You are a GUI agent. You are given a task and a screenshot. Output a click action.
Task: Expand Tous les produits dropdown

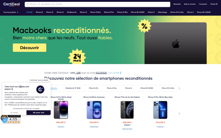(11, 12)
